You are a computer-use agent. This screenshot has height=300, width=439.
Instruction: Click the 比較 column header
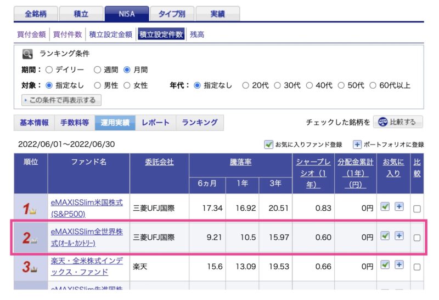[417, 168]
